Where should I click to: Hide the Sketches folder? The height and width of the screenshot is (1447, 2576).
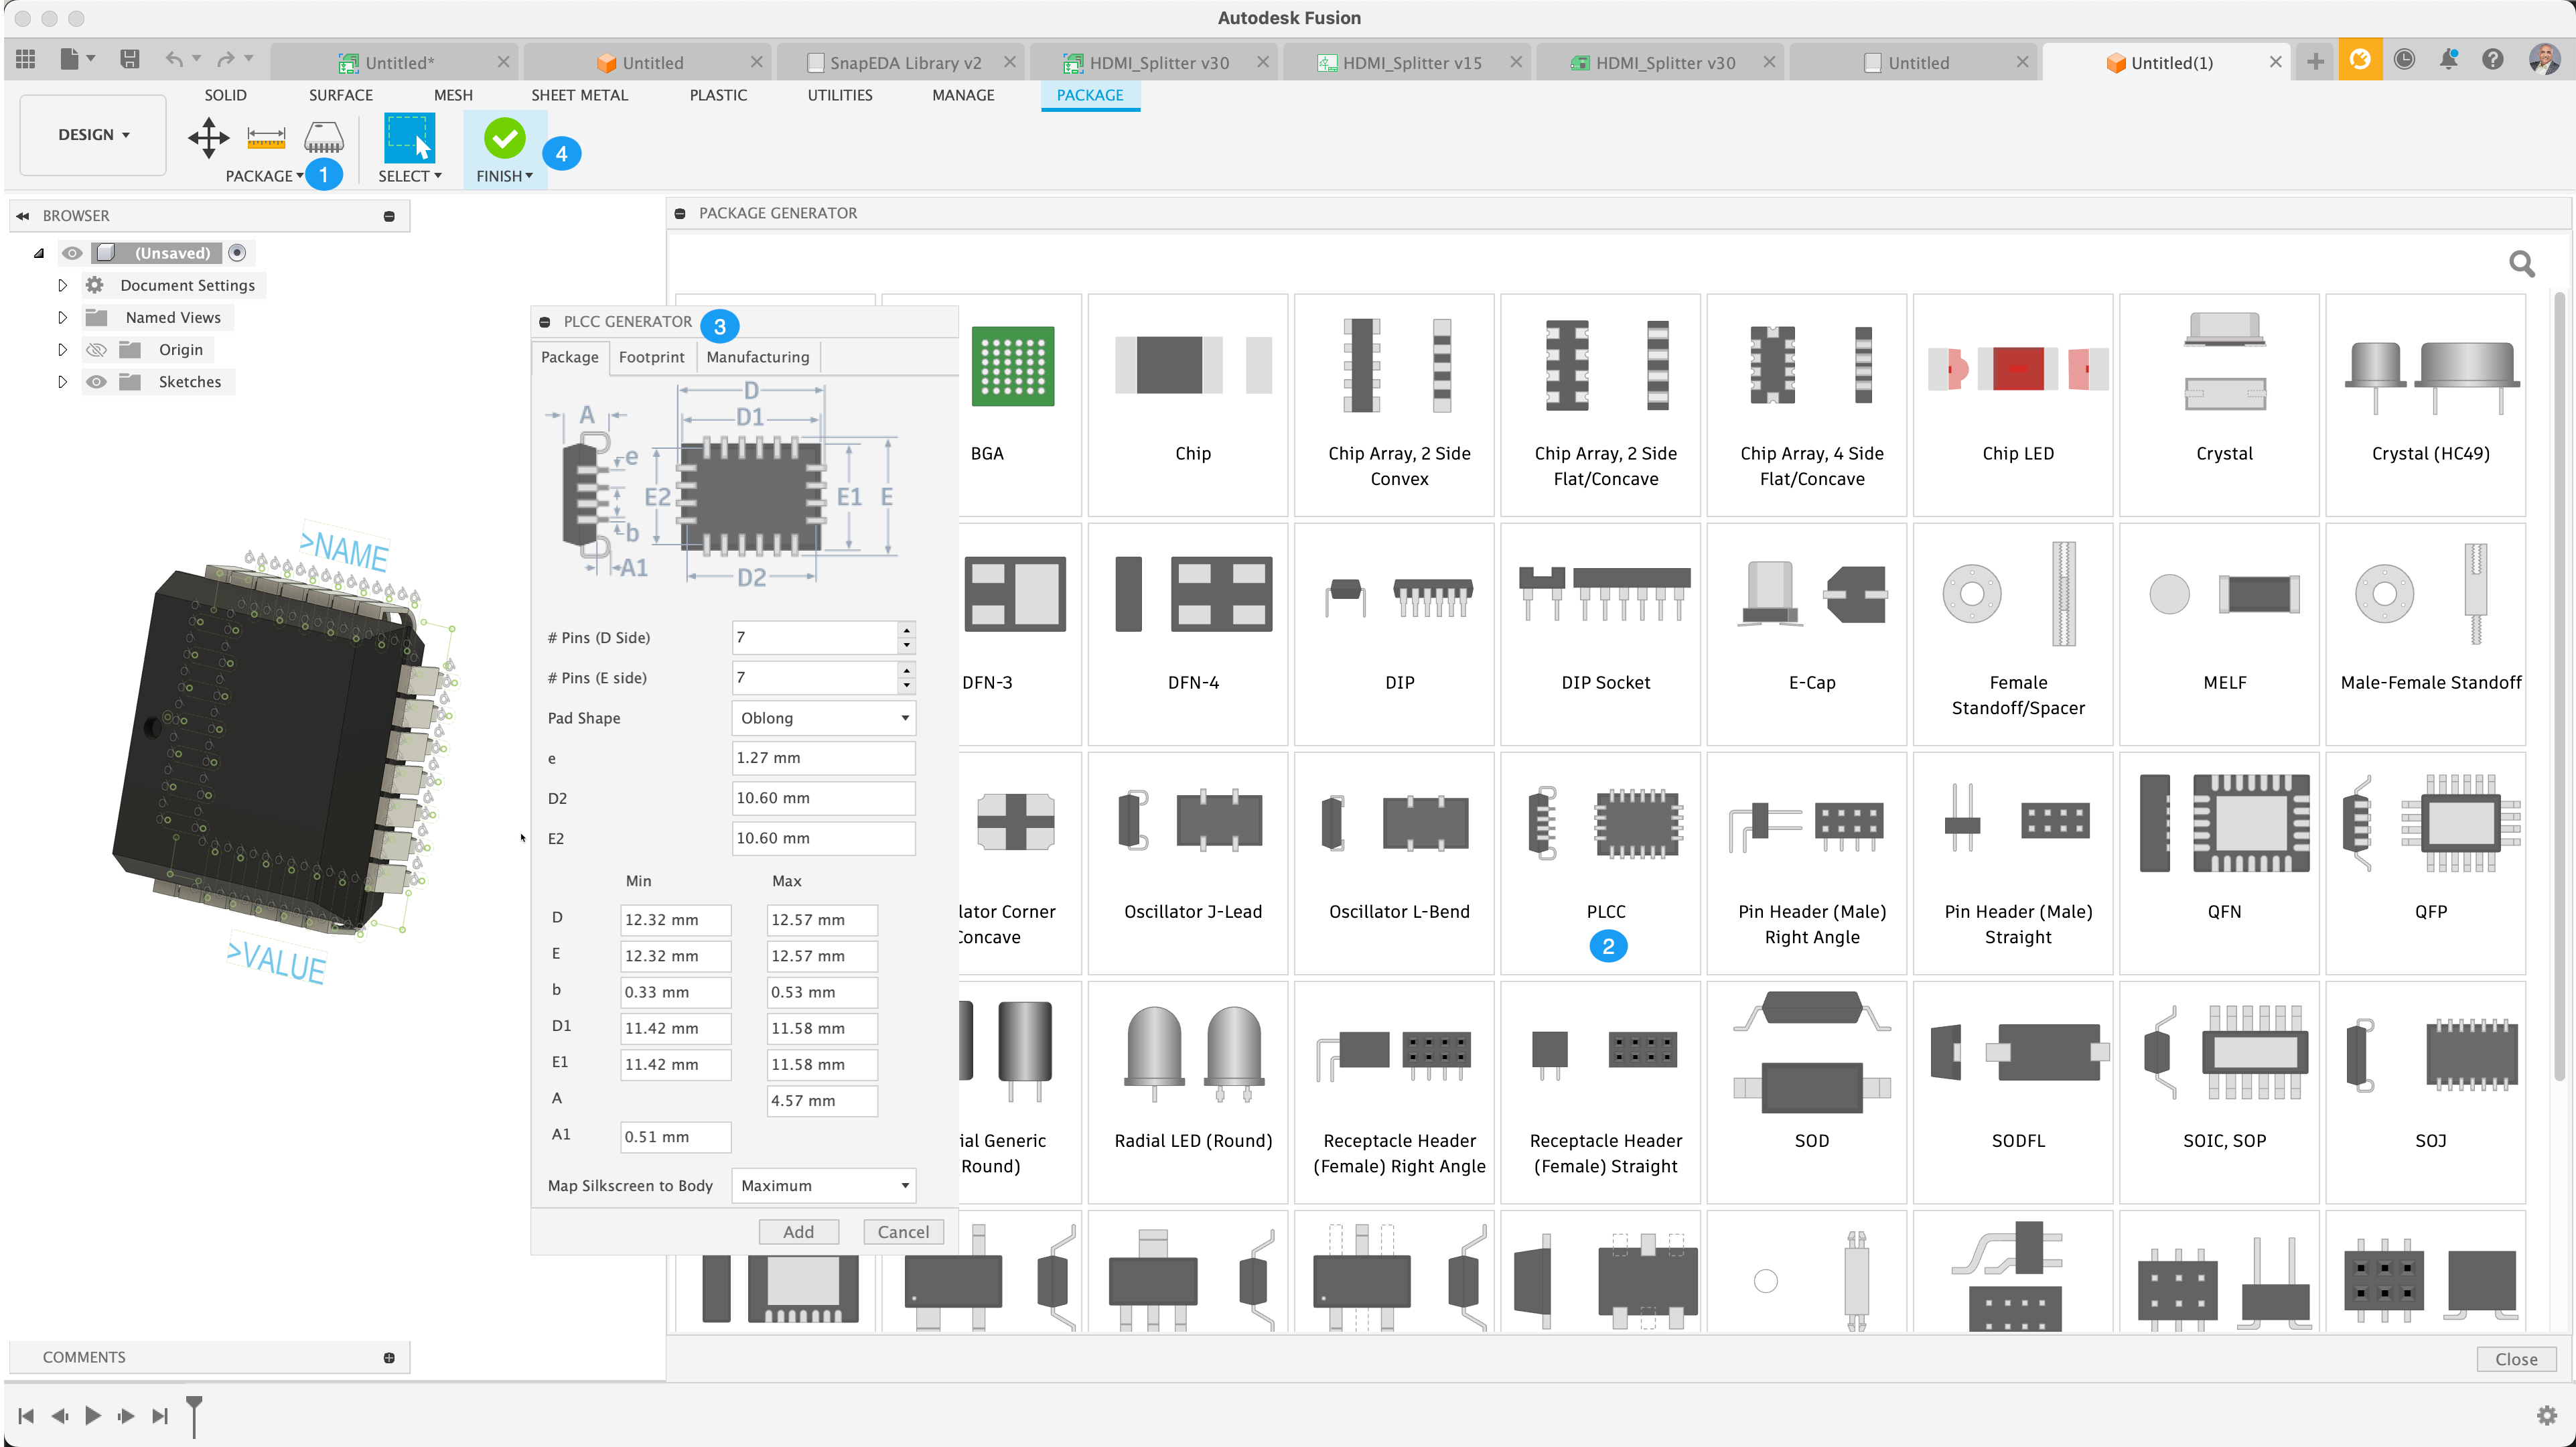96,381
